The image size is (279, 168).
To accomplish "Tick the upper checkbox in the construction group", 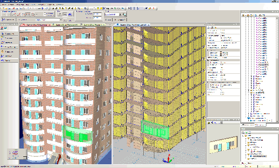I will pos(45,13).
